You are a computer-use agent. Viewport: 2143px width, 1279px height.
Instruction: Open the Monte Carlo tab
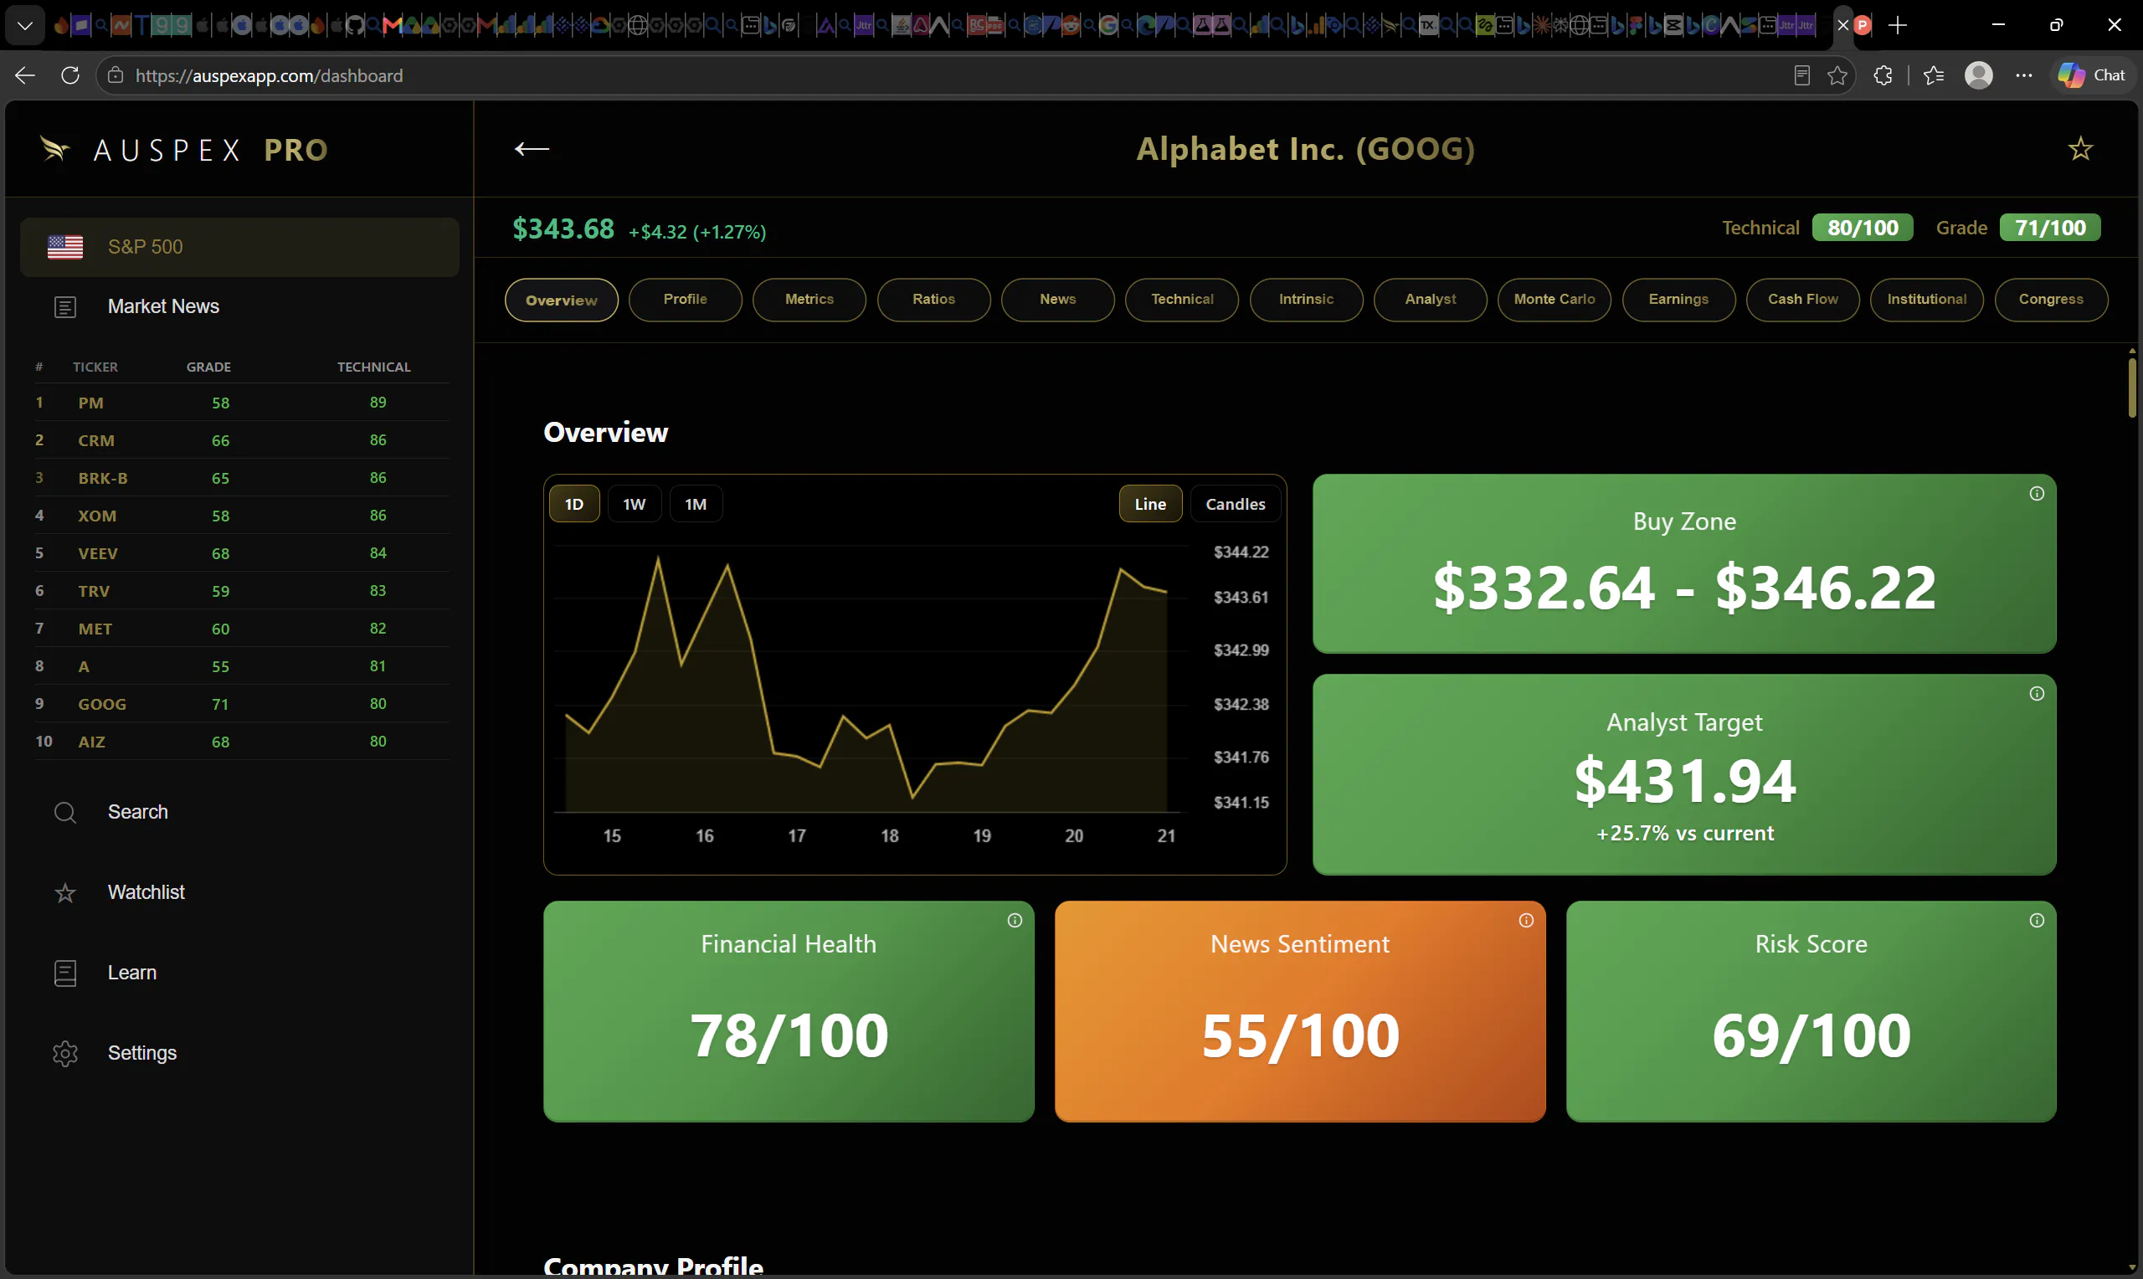tap(1555, 300)
